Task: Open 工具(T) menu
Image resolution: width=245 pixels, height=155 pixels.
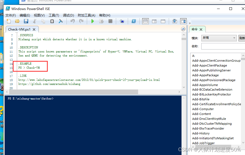Action: coord(54,15)
